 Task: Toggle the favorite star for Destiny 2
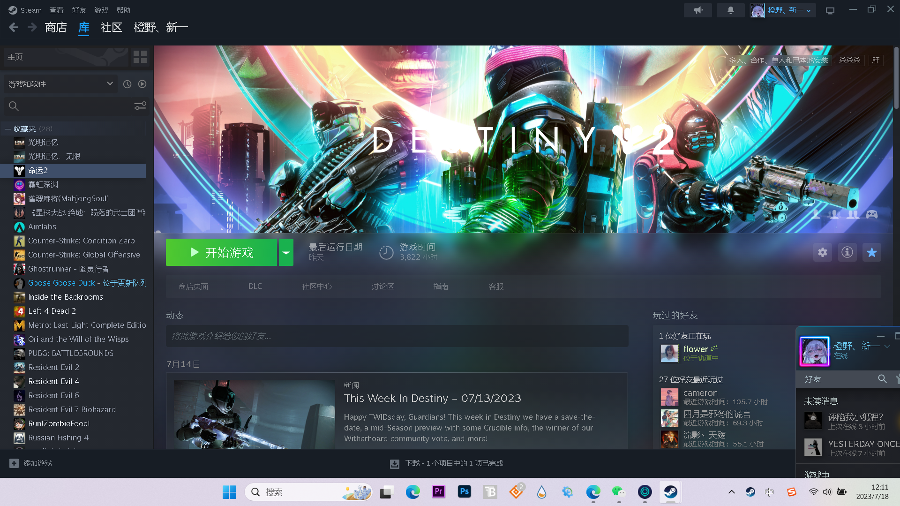click(871, 253)
